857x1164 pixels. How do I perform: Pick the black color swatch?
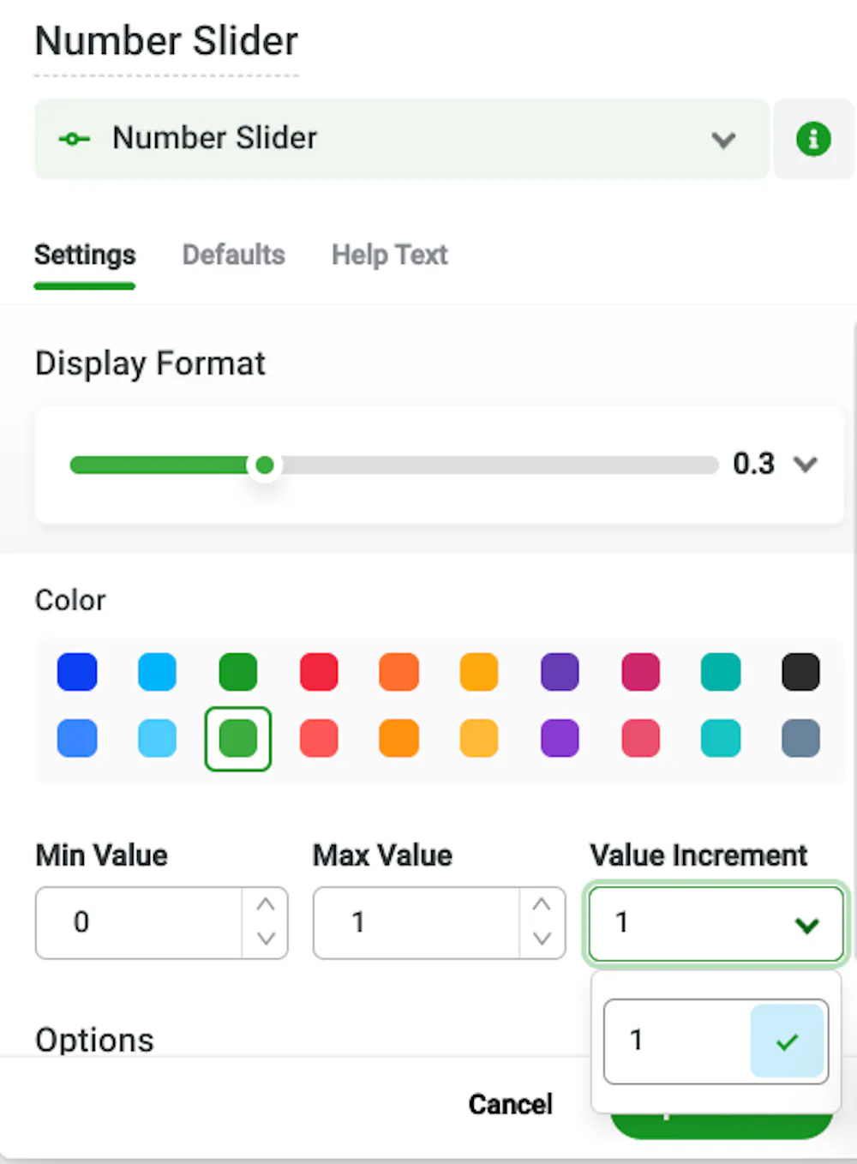pyautogui.click(x=800, y=672)
